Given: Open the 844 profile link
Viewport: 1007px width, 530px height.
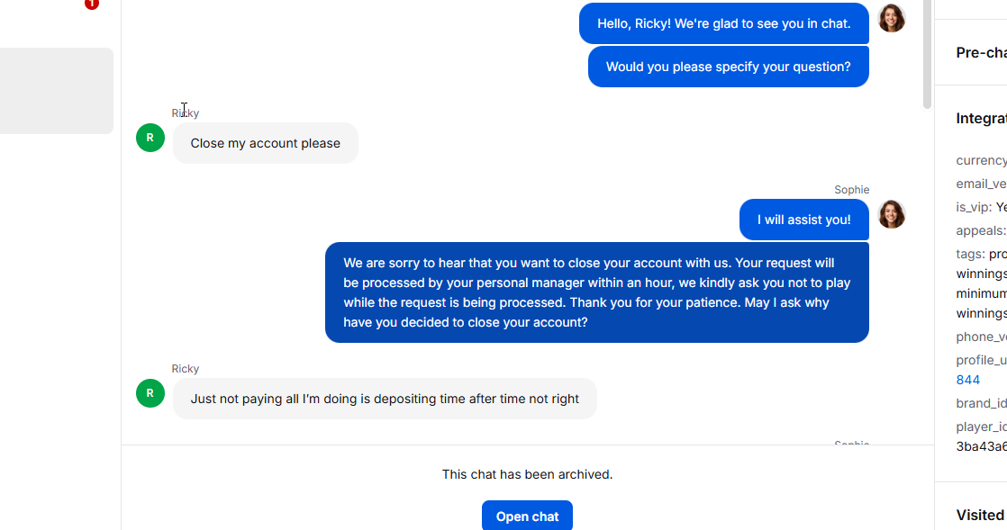Looking at the screenshot, I should tap(967, 380).
